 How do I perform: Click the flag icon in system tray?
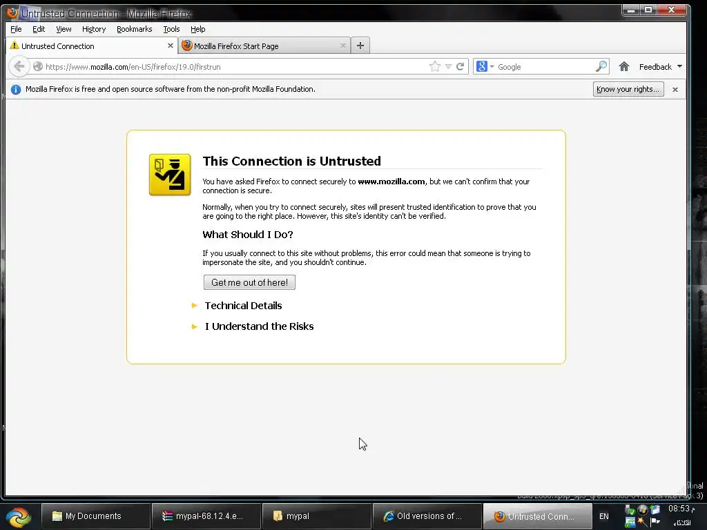click(655, 522)
